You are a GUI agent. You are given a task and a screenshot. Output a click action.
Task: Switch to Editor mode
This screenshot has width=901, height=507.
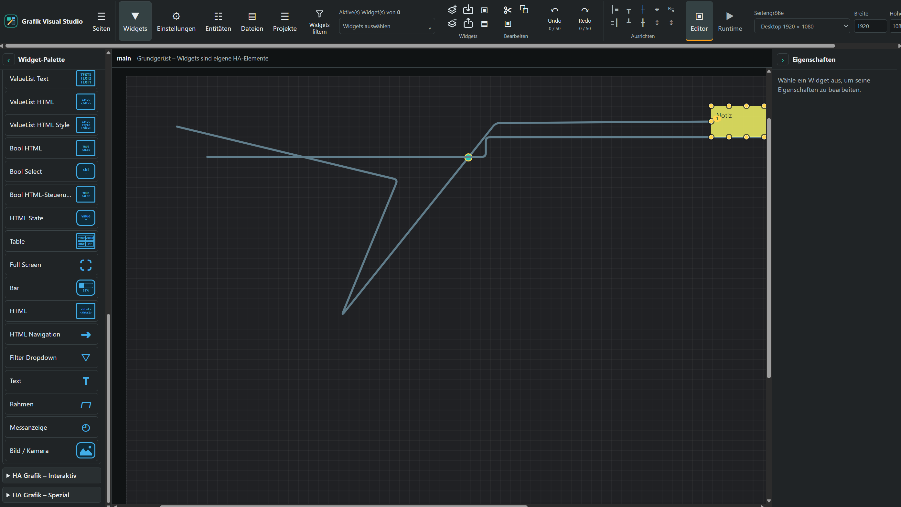click(x=699, y=21)
